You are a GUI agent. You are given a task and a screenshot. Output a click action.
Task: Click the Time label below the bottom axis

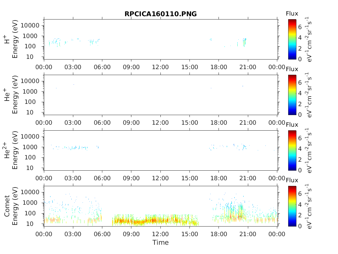(x=161, y=242)
